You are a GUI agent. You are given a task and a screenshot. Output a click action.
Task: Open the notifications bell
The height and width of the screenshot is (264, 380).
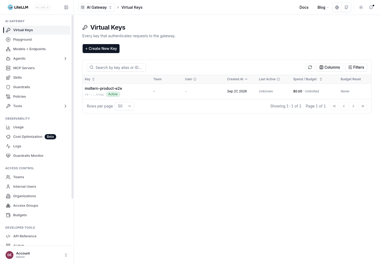[x=371, y=7]
